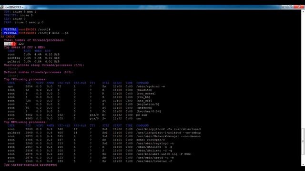Click the 'RAW: inuse 0' line
Screen dimensions: 305x171
point(15,19)
